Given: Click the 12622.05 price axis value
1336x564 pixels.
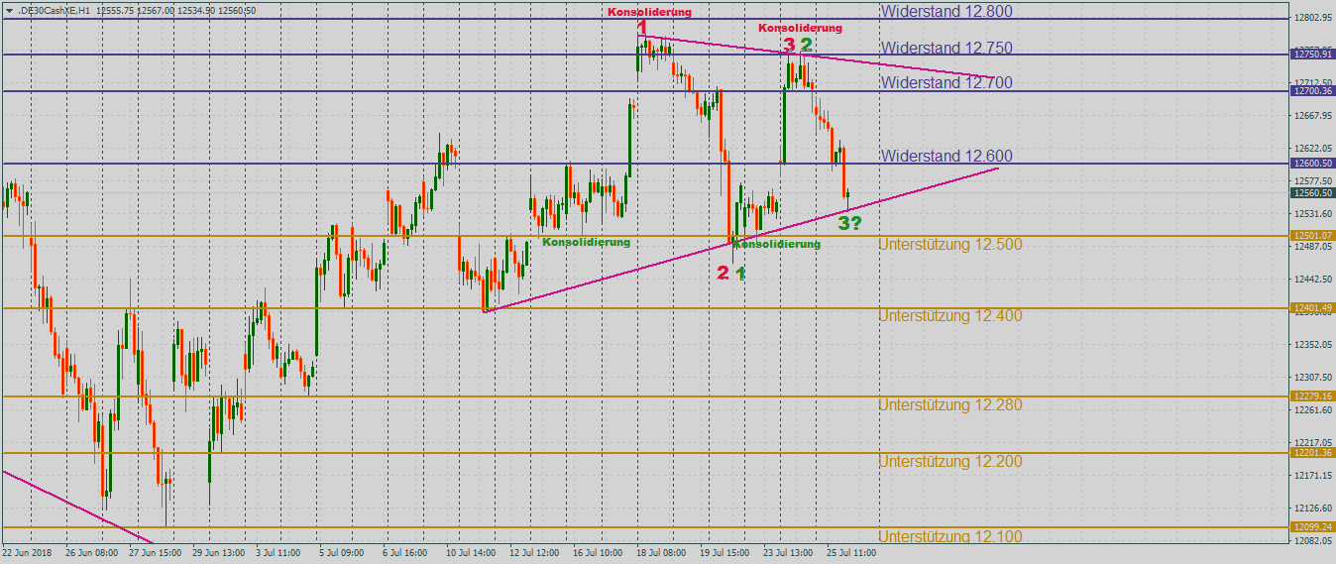Looking at the screenshot, I should coord(1312,148).
